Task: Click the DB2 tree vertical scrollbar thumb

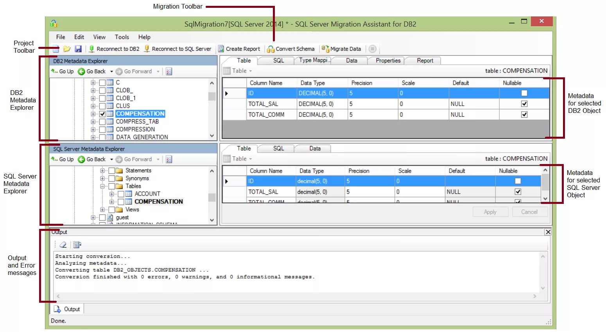Action: 212,96
